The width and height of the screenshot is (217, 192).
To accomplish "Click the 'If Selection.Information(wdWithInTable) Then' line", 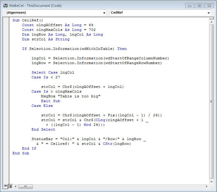I will [74, 49].
